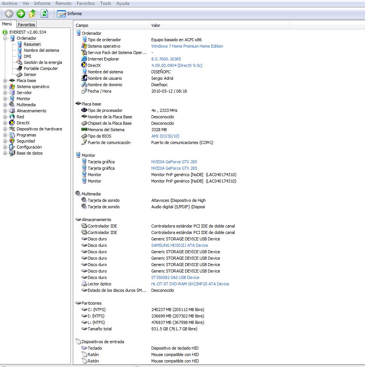Expand the Servidor node
The width and height of the screenshot is (365, 367).
[5, 93]
